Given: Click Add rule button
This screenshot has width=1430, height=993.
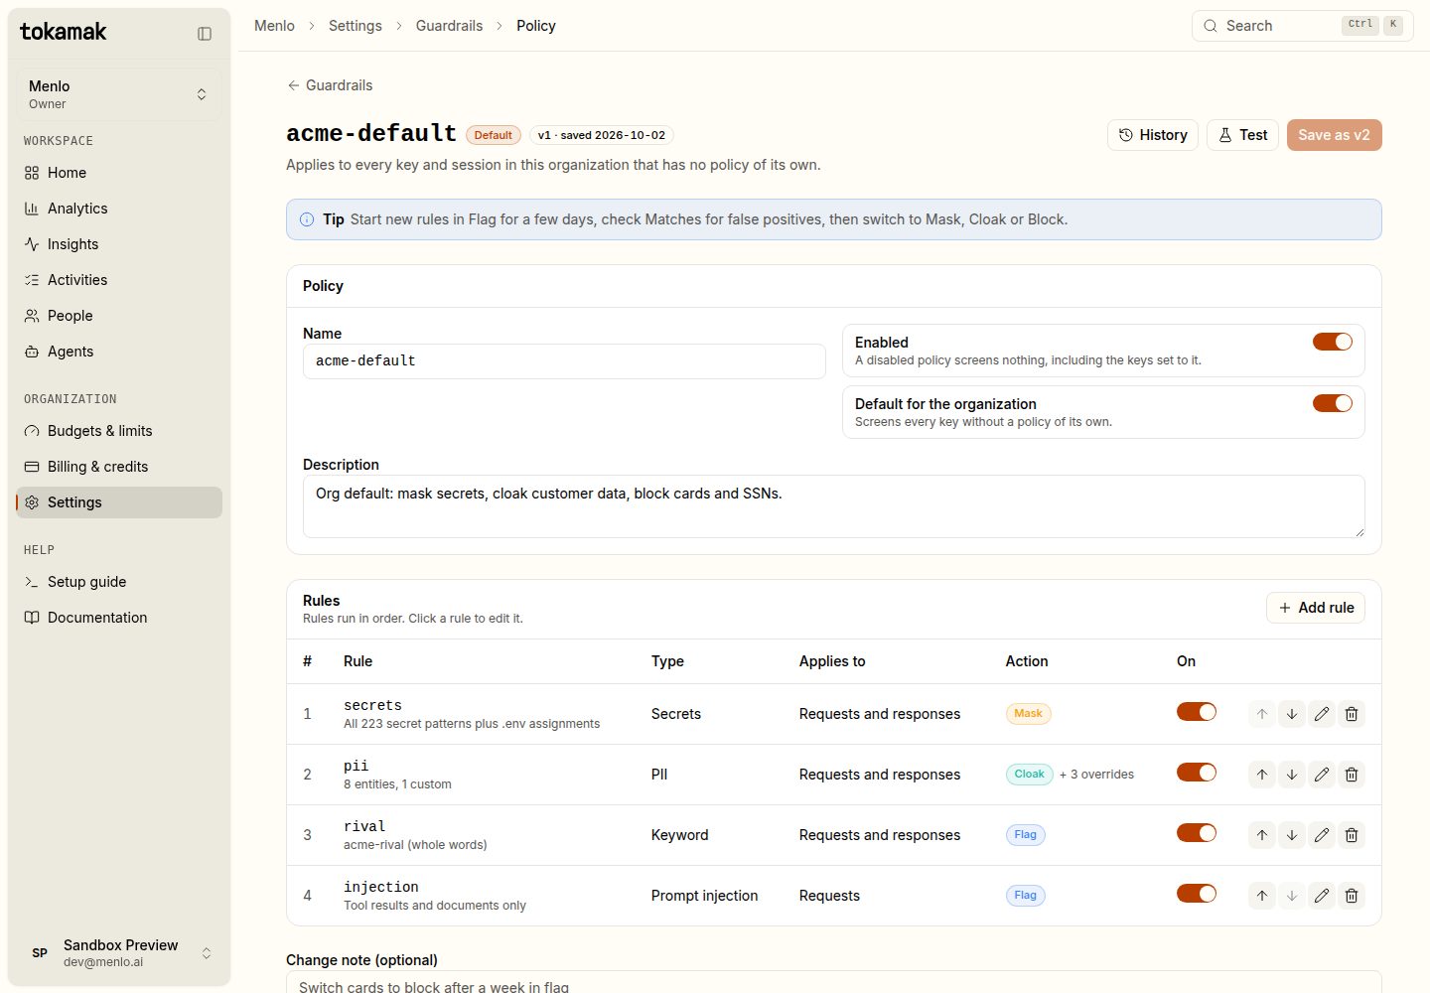Looking at the screenshot, I should 1316,608.
